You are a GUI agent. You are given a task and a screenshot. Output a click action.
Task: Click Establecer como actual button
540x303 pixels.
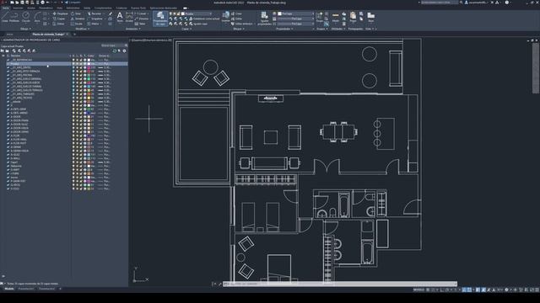204,19
